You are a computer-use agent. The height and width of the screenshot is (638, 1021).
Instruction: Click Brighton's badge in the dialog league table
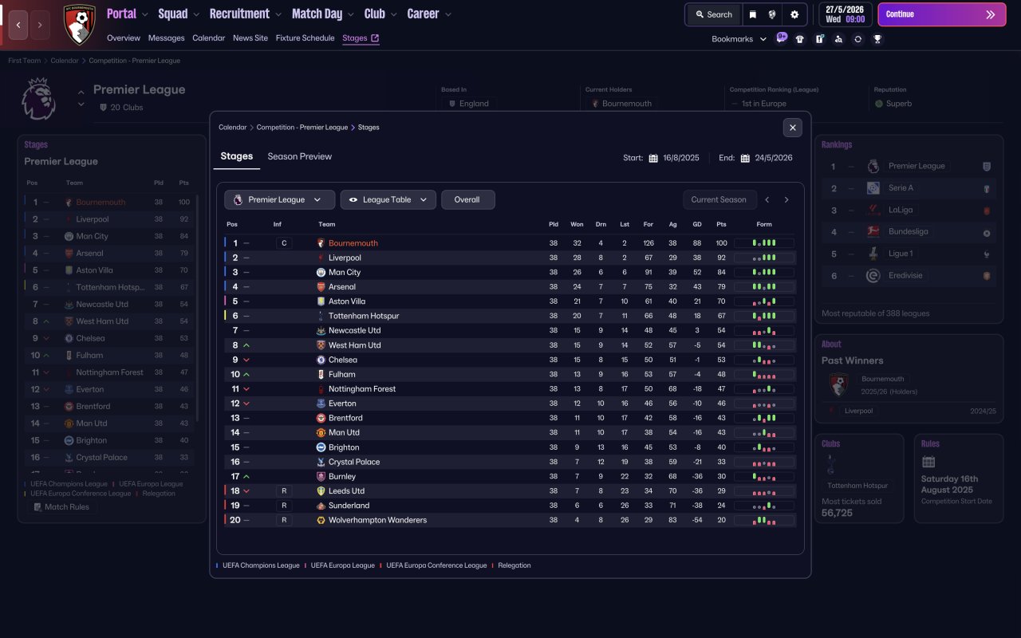[x=321, y=447]
